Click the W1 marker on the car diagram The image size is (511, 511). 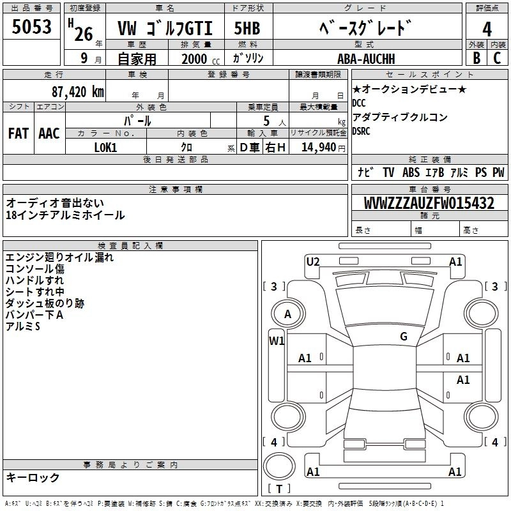click(x=276, y=341)
